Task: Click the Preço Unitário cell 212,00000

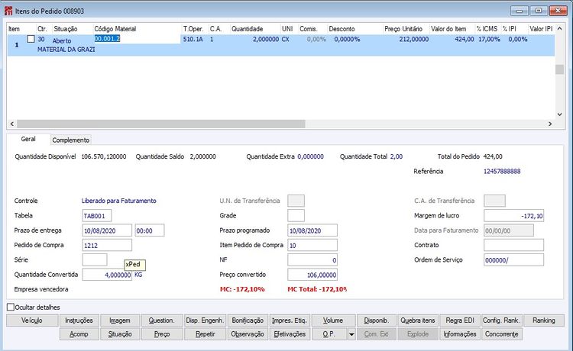Action: (x=413, y=39)
